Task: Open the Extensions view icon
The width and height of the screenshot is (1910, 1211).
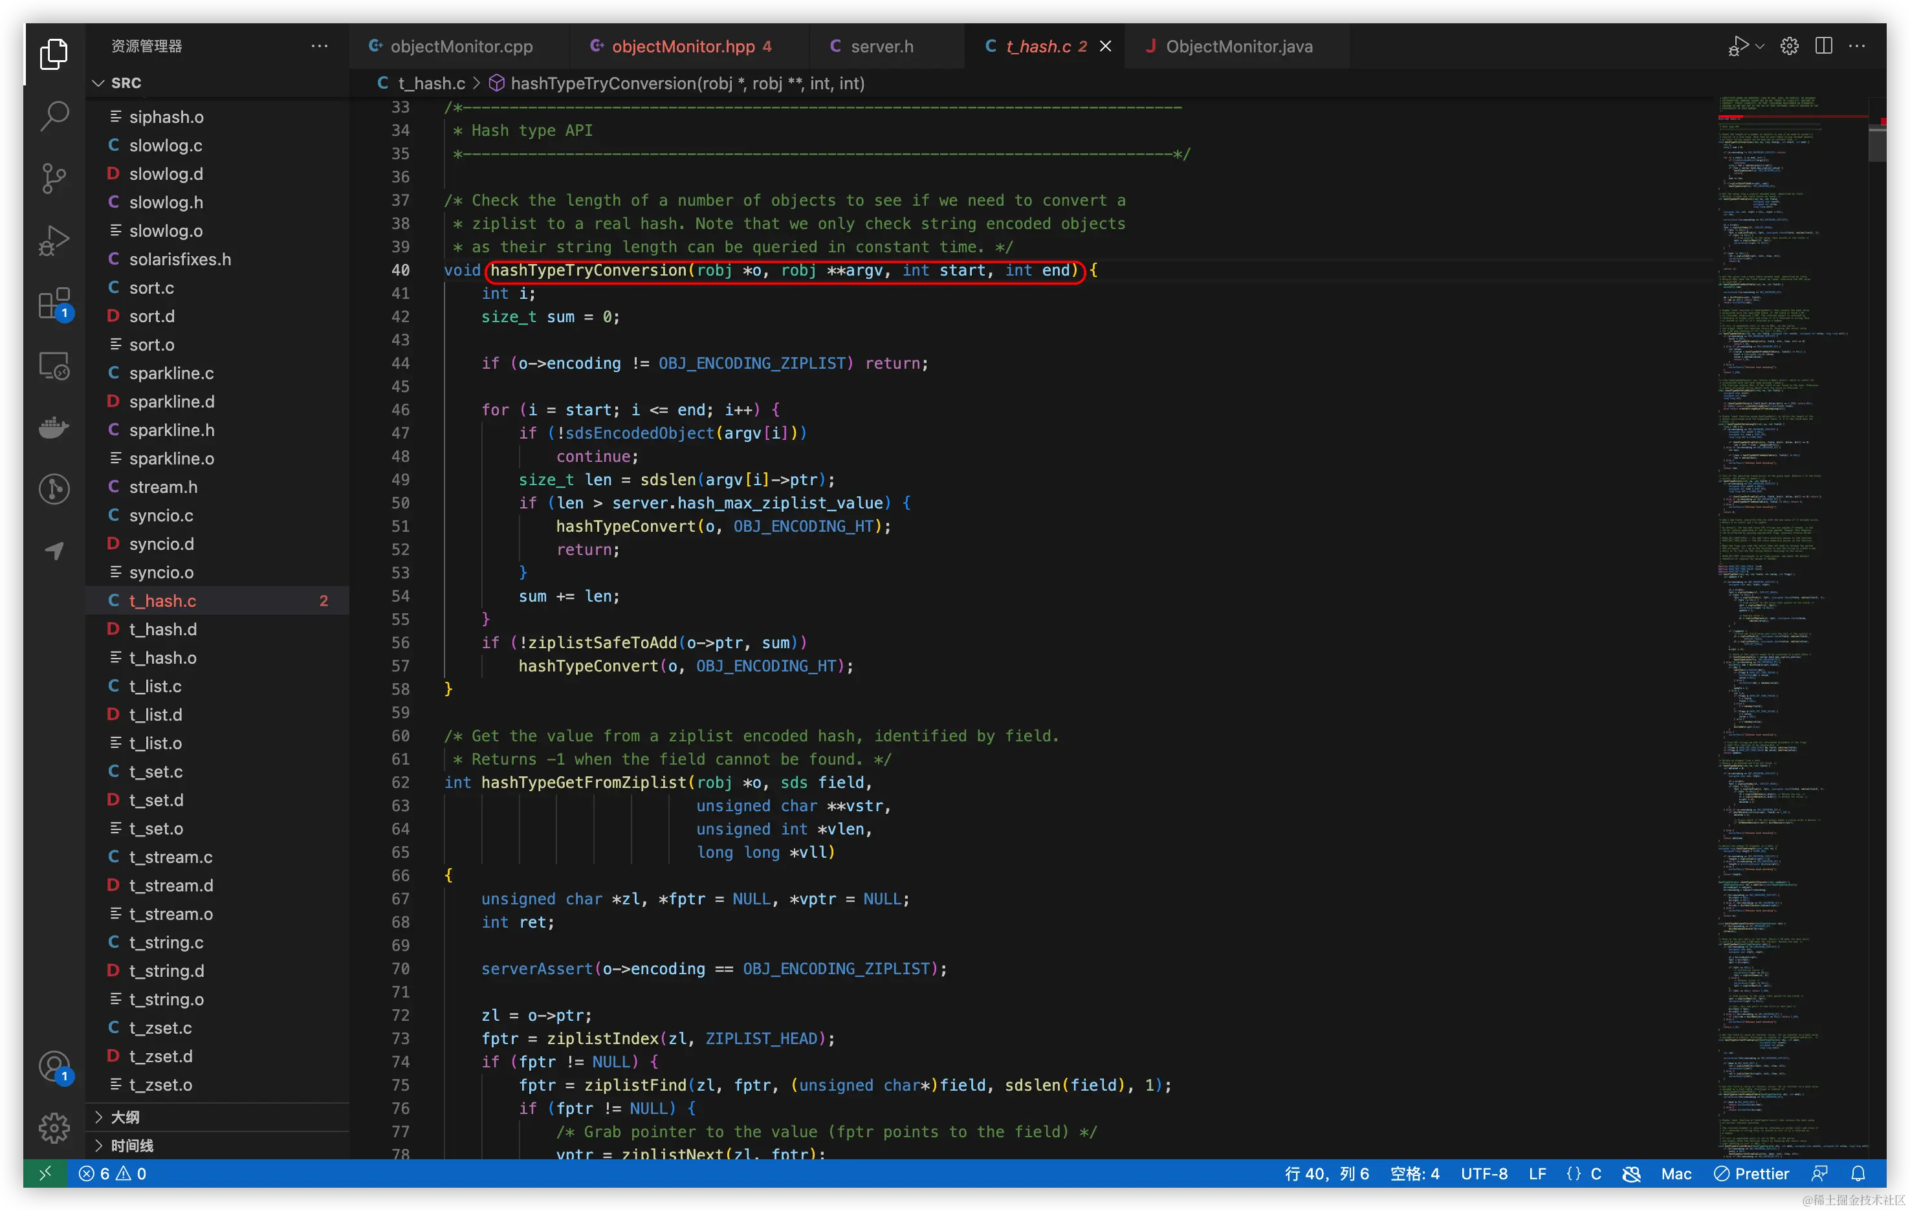Action: coord(54,303)
